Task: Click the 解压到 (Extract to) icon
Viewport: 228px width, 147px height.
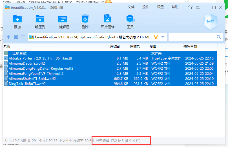Action: [40, 19]
